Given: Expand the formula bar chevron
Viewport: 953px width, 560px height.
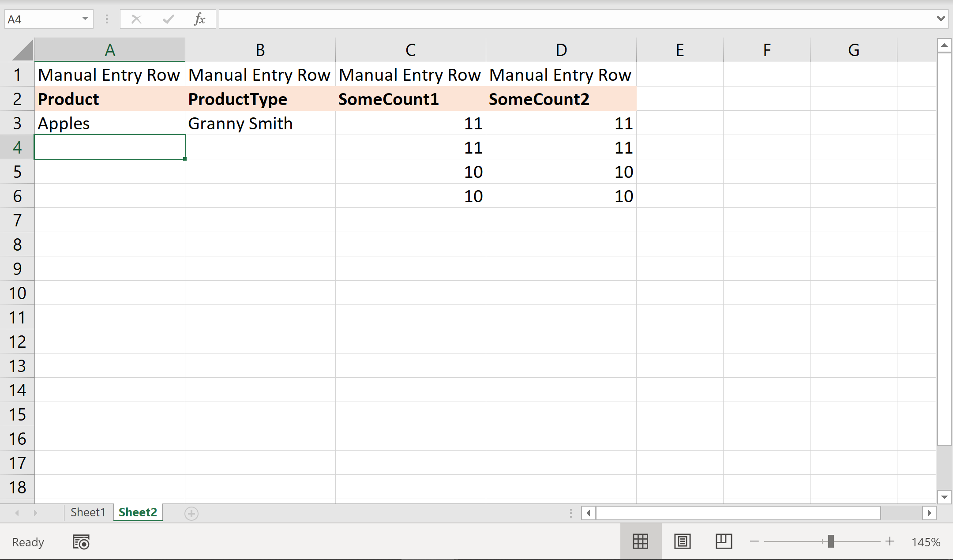Looking at the screenshot, I should (941, 19).
